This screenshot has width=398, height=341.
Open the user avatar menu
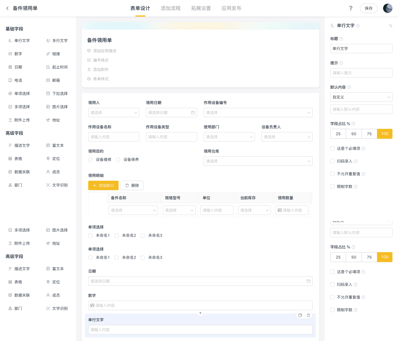(388, 8)
